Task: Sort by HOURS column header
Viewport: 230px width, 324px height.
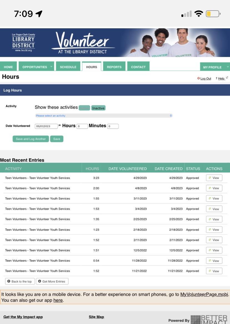Action: [92, 169]
